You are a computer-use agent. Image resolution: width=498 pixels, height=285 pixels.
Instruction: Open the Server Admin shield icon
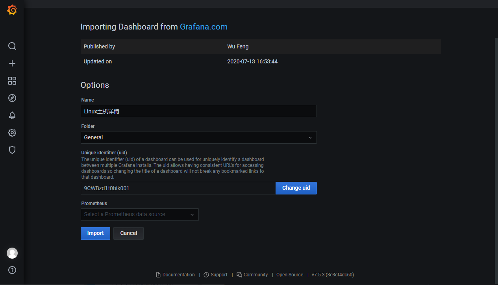coord(12,150)
